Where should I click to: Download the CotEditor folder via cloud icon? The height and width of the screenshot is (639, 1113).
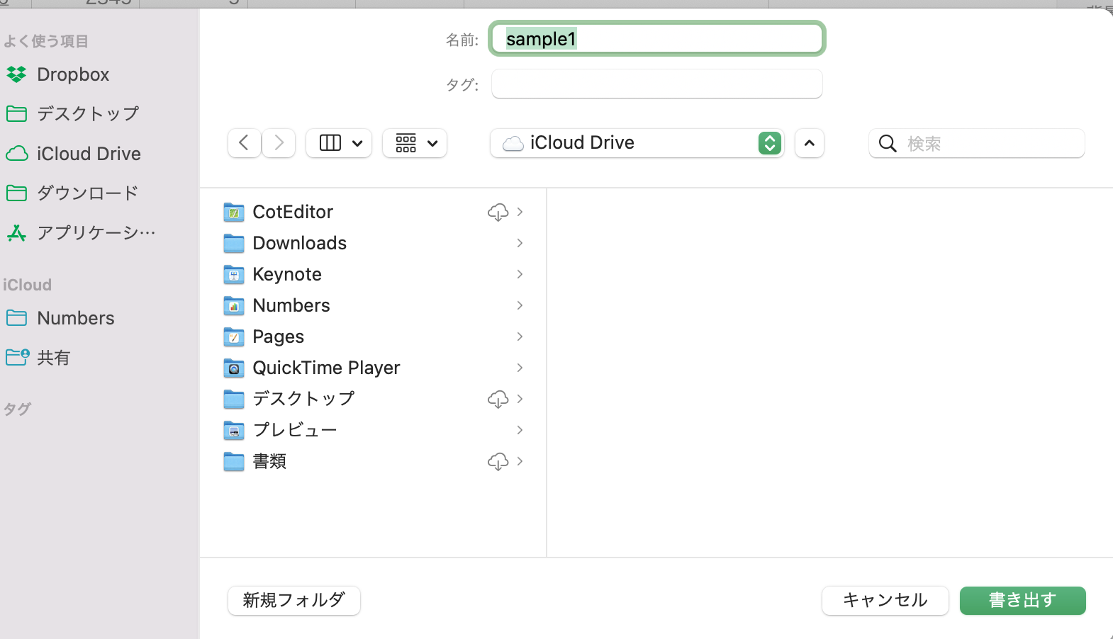point(498,212)
